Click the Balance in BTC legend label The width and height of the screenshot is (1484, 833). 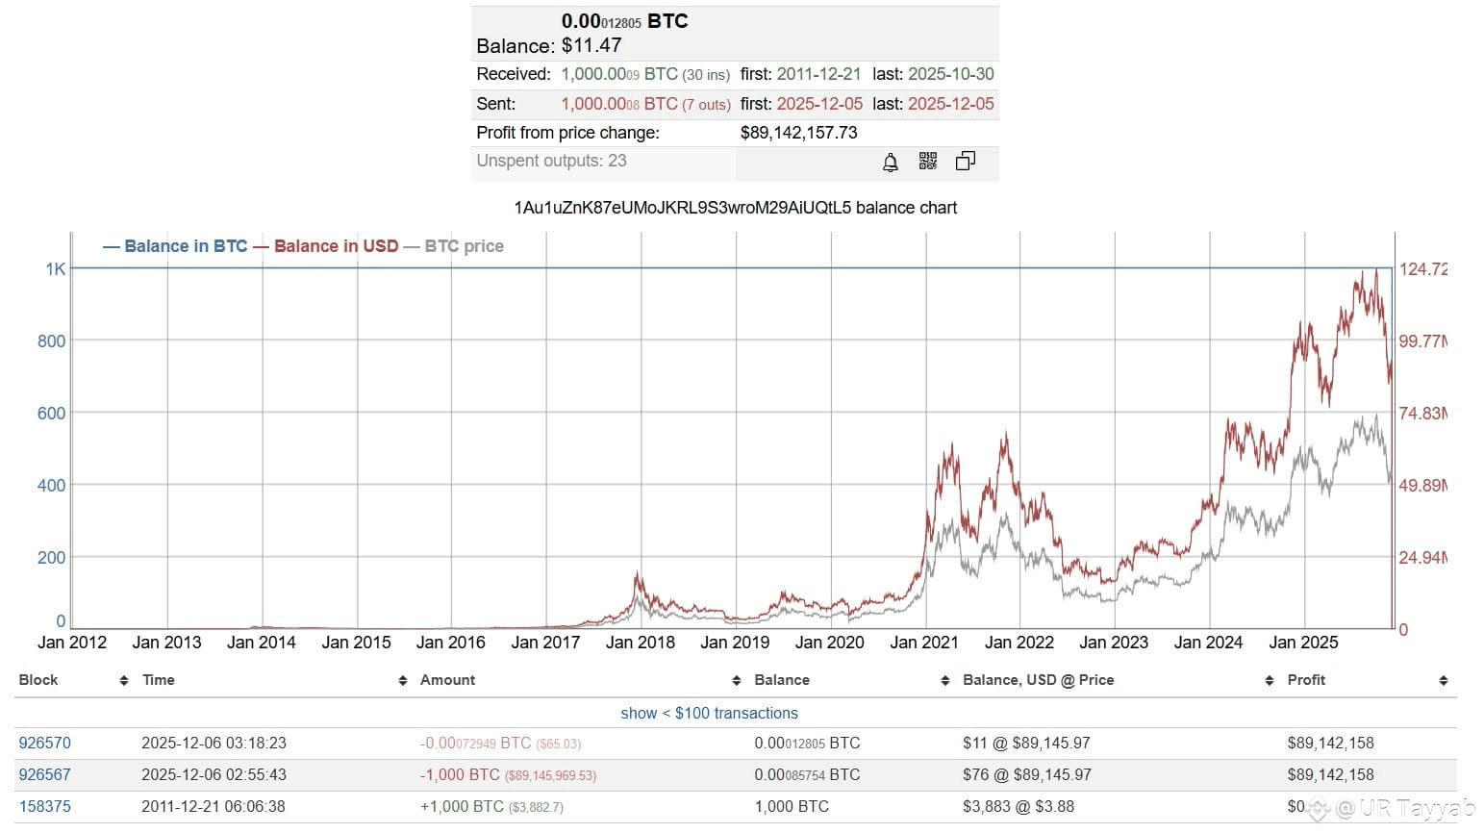(x=186, y=246)
